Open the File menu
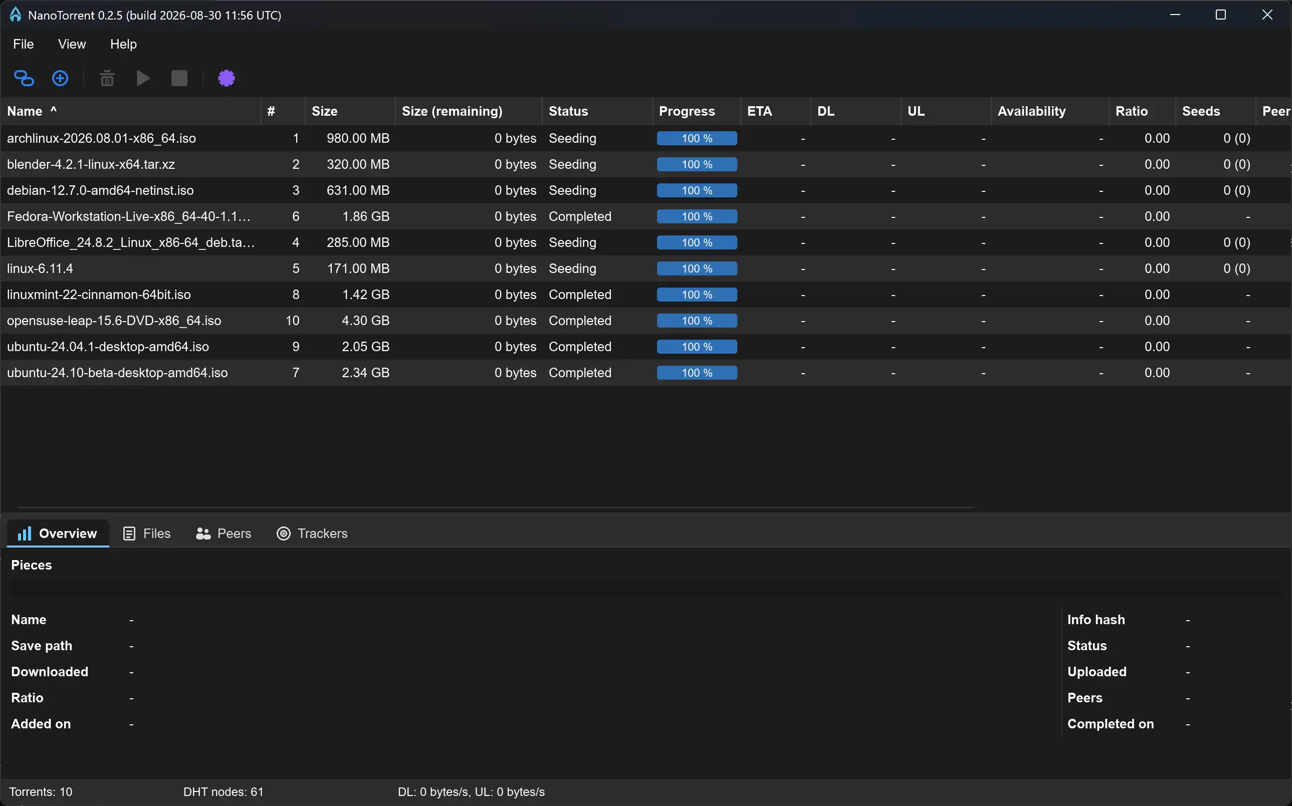The height and width of the screenshot is (806, 1292). [24, 44]
